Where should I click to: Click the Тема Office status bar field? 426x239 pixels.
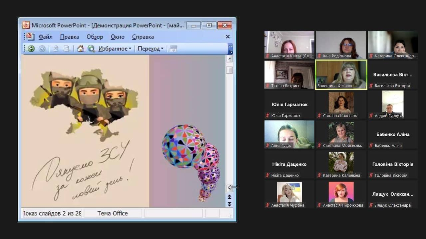click(112, 213)
